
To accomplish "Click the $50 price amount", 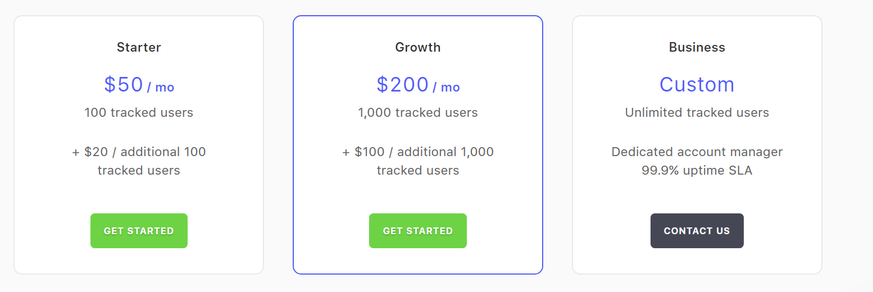I will (124, 85).
